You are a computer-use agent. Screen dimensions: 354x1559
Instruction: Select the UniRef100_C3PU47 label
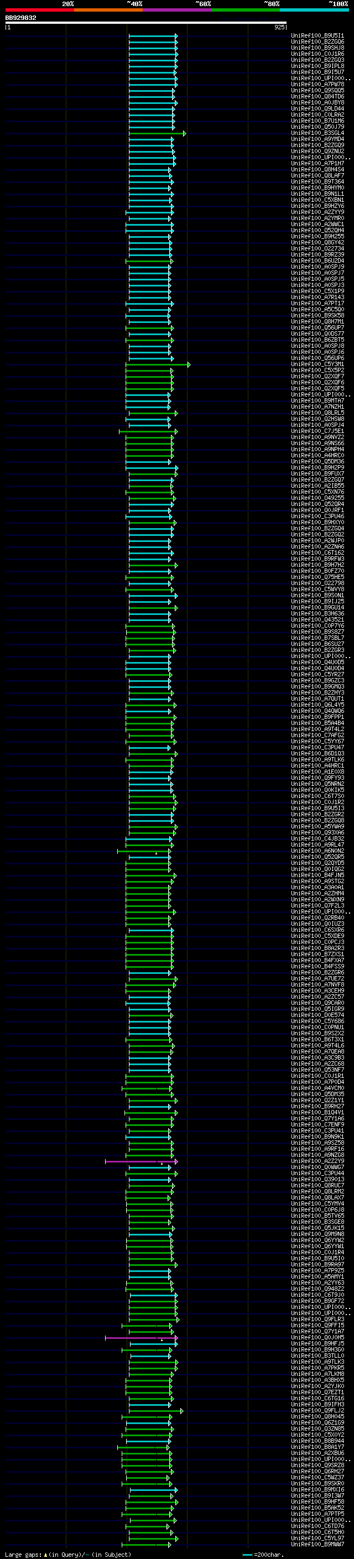pos(317,748)
